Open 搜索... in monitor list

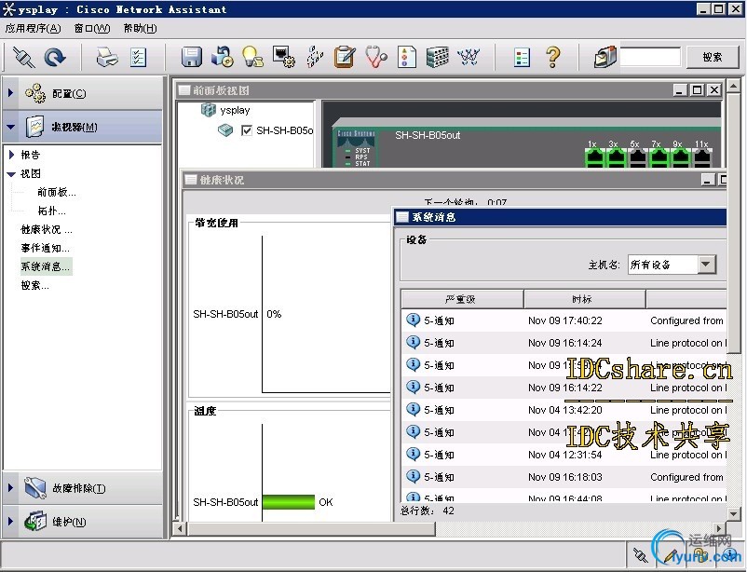[34, 285]
